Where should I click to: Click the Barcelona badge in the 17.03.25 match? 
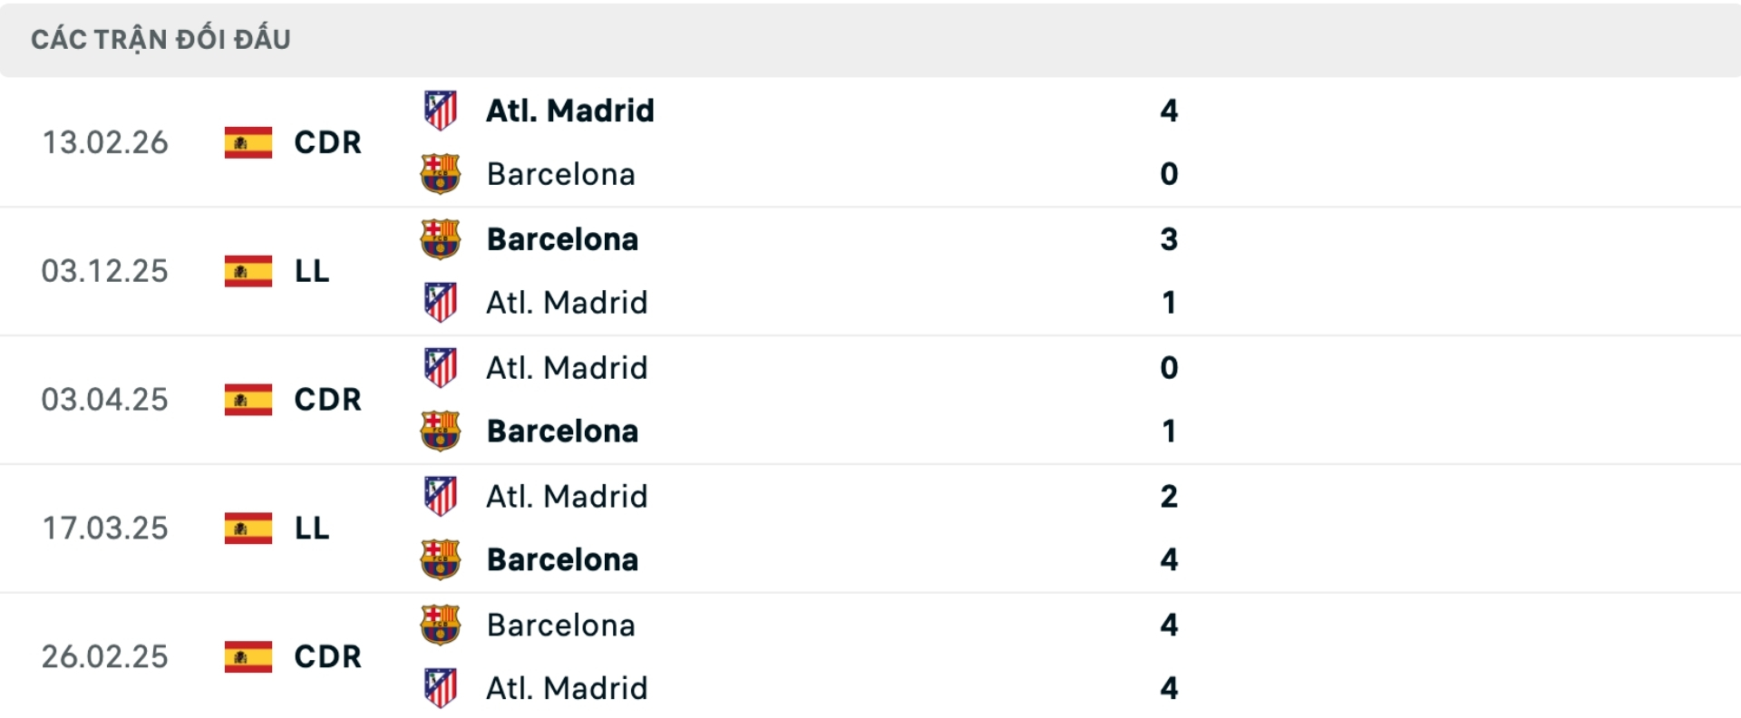[x=441, y=559]
